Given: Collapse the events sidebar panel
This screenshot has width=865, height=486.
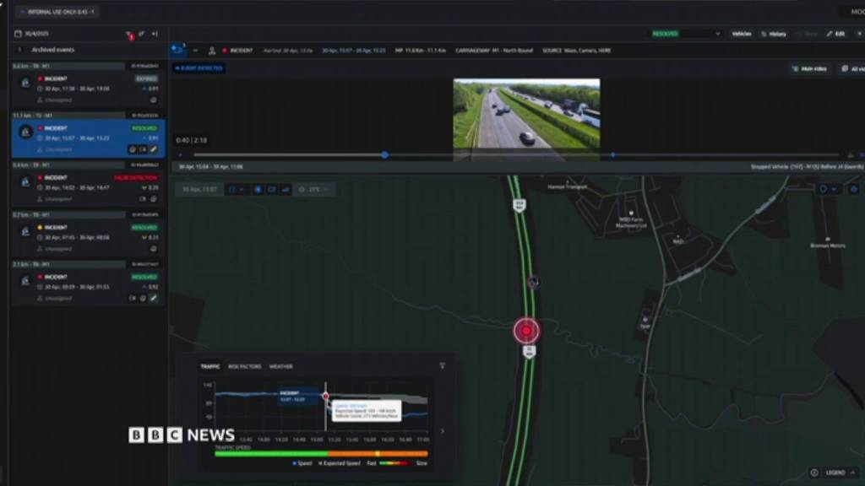Looking at the screenshot, I should pos(155,35).
